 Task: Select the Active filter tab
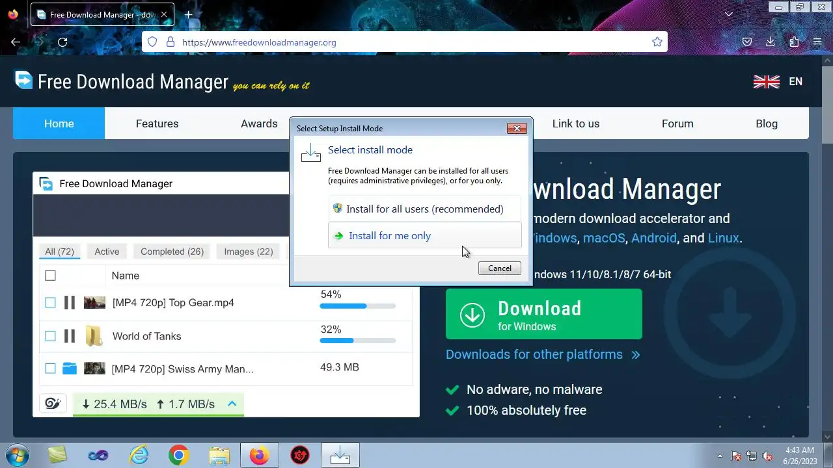[107, 252]
